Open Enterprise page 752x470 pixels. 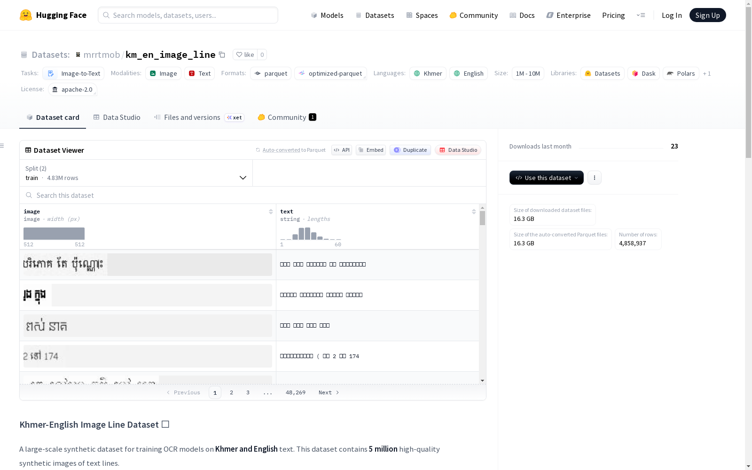click(x=568, y=15)
